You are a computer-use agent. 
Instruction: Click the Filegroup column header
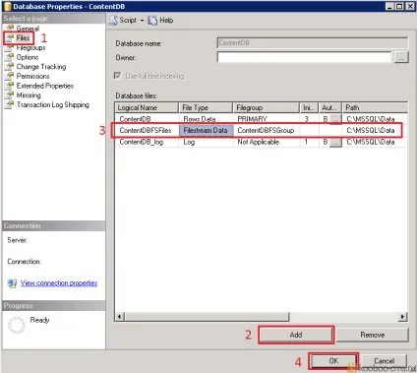(x=267, y=107)
